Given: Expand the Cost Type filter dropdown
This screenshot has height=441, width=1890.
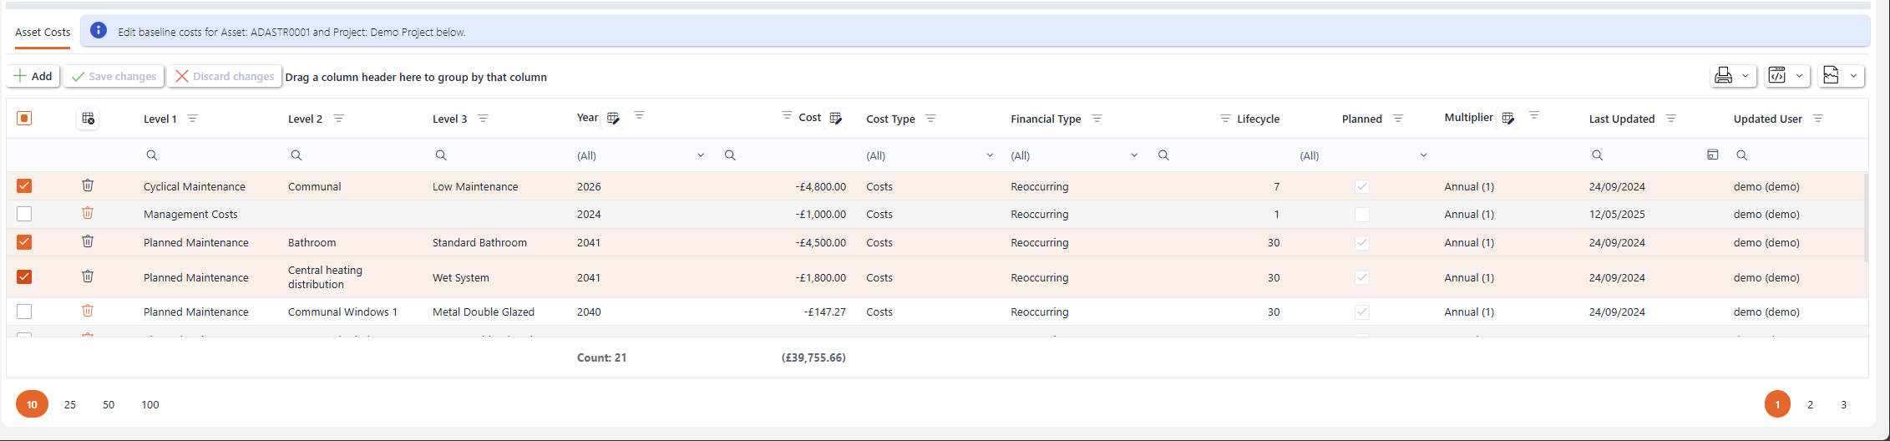Looking at the screenshot, I should click(989, 155).
